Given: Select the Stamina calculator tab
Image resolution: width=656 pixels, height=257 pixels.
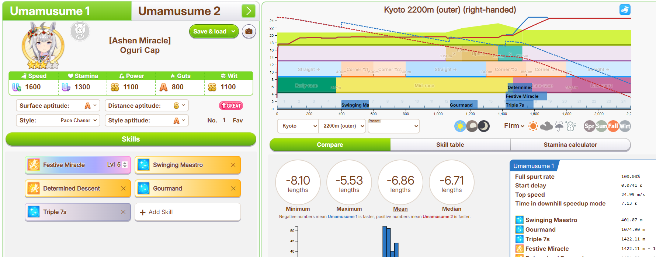Looking at the screenshot, I should (570, 145).
